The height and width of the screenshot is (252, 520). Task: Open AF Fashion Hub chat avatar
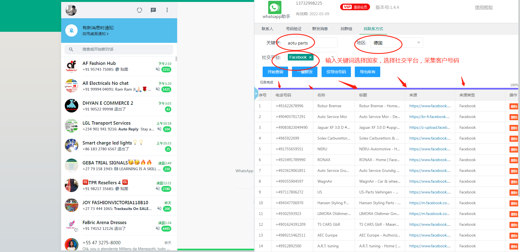click(x=71, y=66)
